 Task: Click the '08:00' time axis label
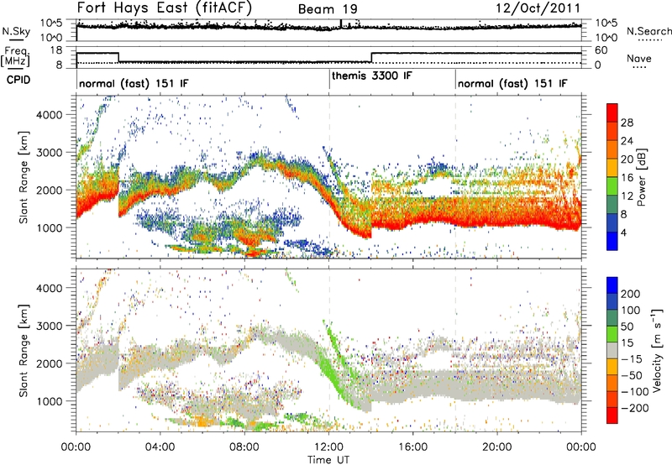244,447
